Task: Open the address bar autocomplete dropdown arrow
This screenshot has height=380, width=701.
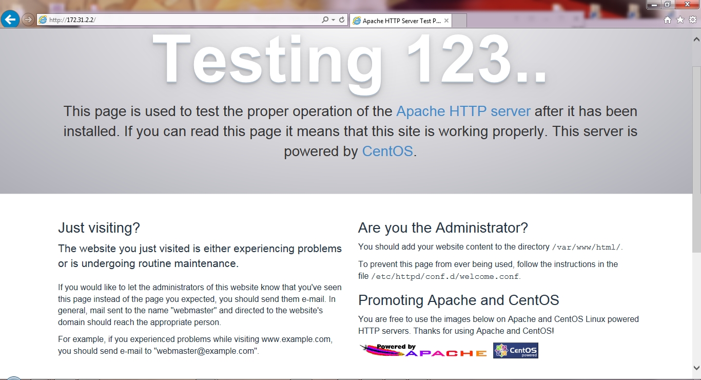Action: click(x=334, y=20)
